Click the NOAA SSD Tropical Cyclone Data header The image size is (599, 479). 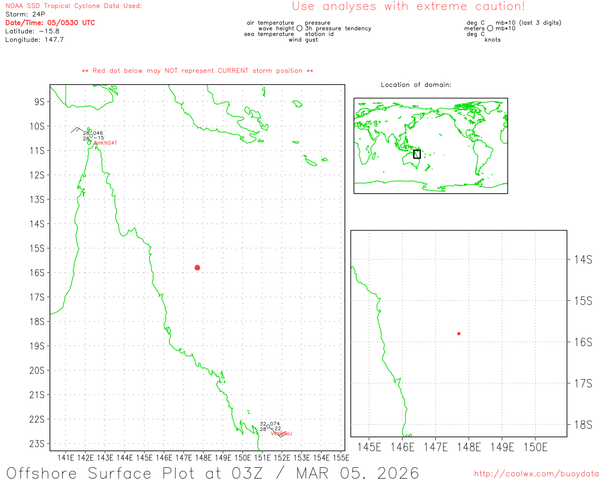click(73, 6)
